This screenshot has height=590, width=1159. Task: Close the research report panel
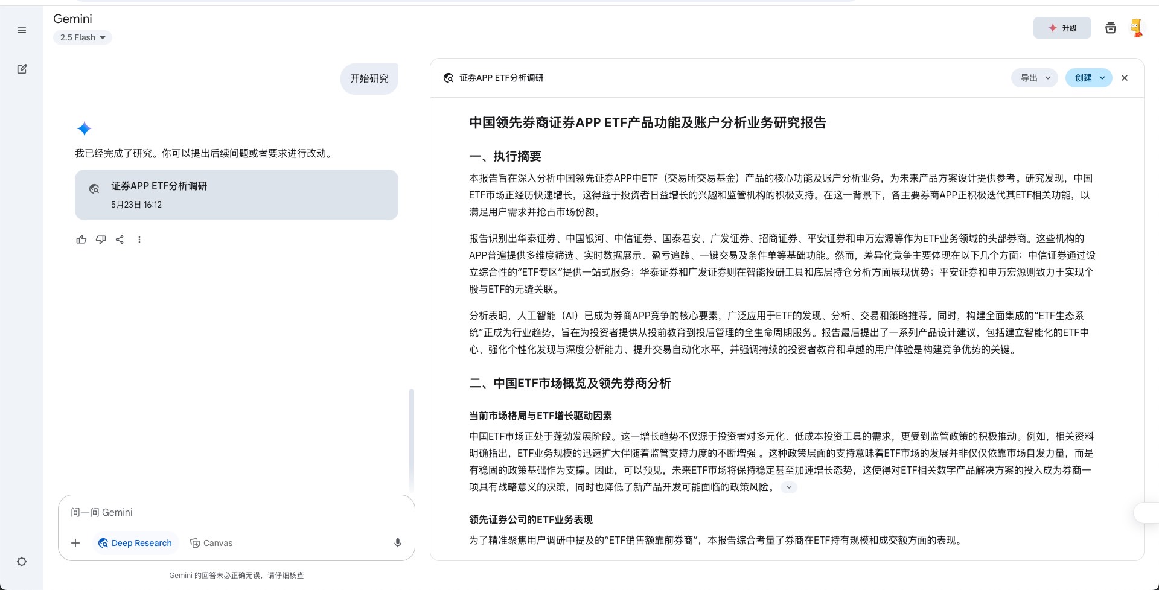click(1125, 78)
